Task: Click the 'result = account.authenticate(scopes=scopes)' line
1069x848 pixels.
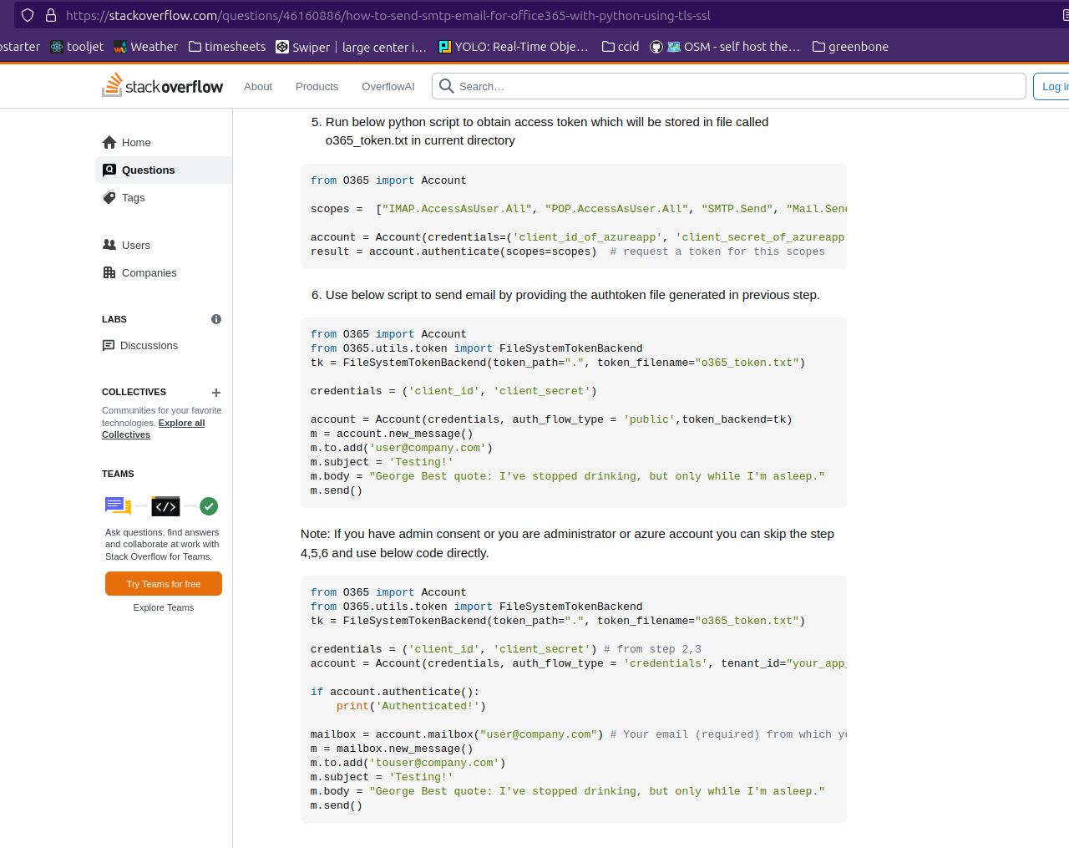Action: click(x=568, y=251)
